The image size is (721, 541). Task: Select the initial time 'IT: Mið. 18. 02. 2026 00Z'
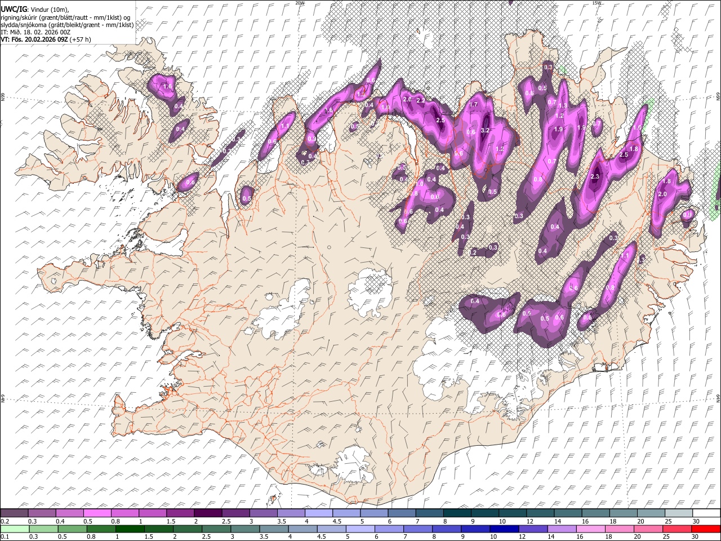point(35,32)
